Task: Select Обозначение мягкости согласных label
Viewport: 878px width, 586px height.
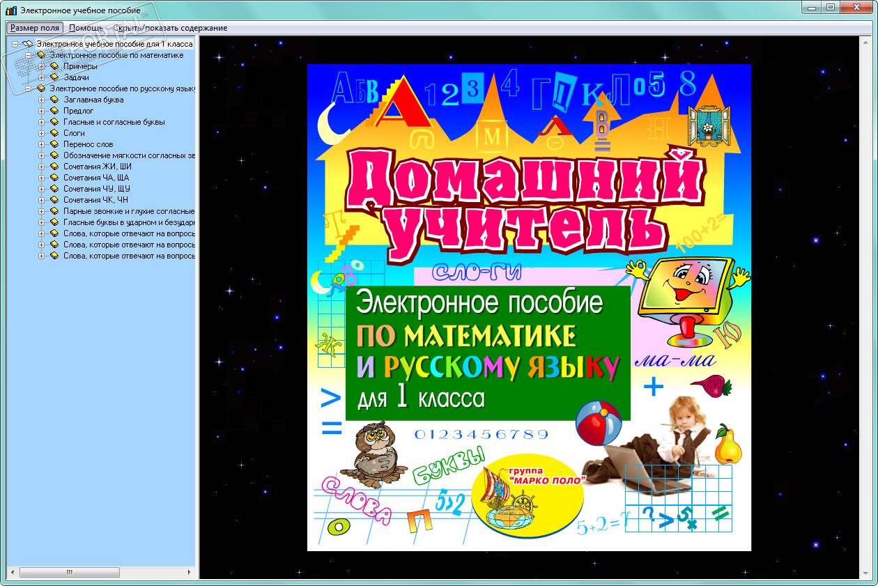Action: click(129, 155)
